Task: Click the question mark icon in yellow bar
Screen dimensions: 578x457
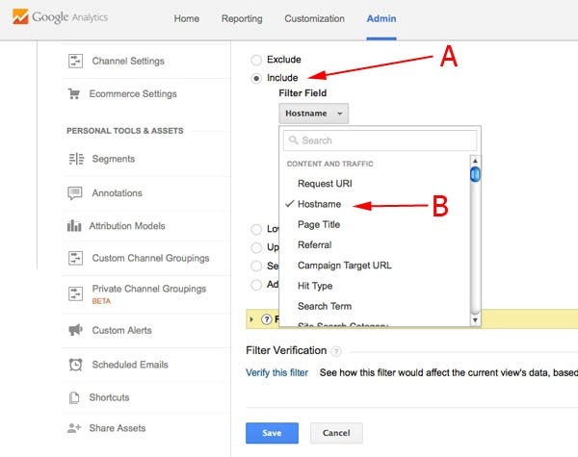Action: [266, 319]
